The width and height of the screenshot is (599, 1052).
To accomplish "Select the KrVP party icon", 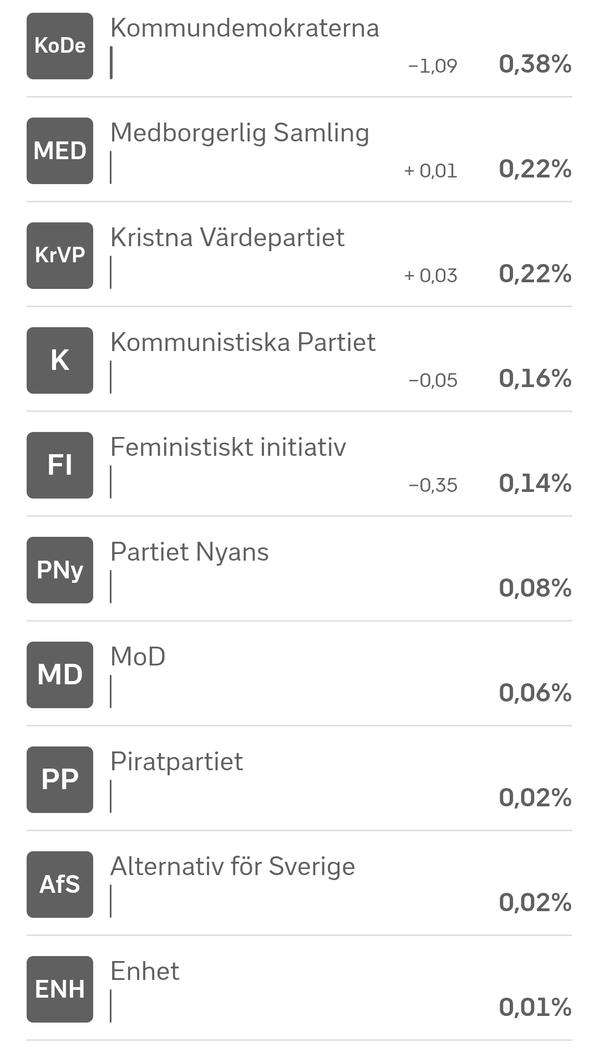I will 60,256.
